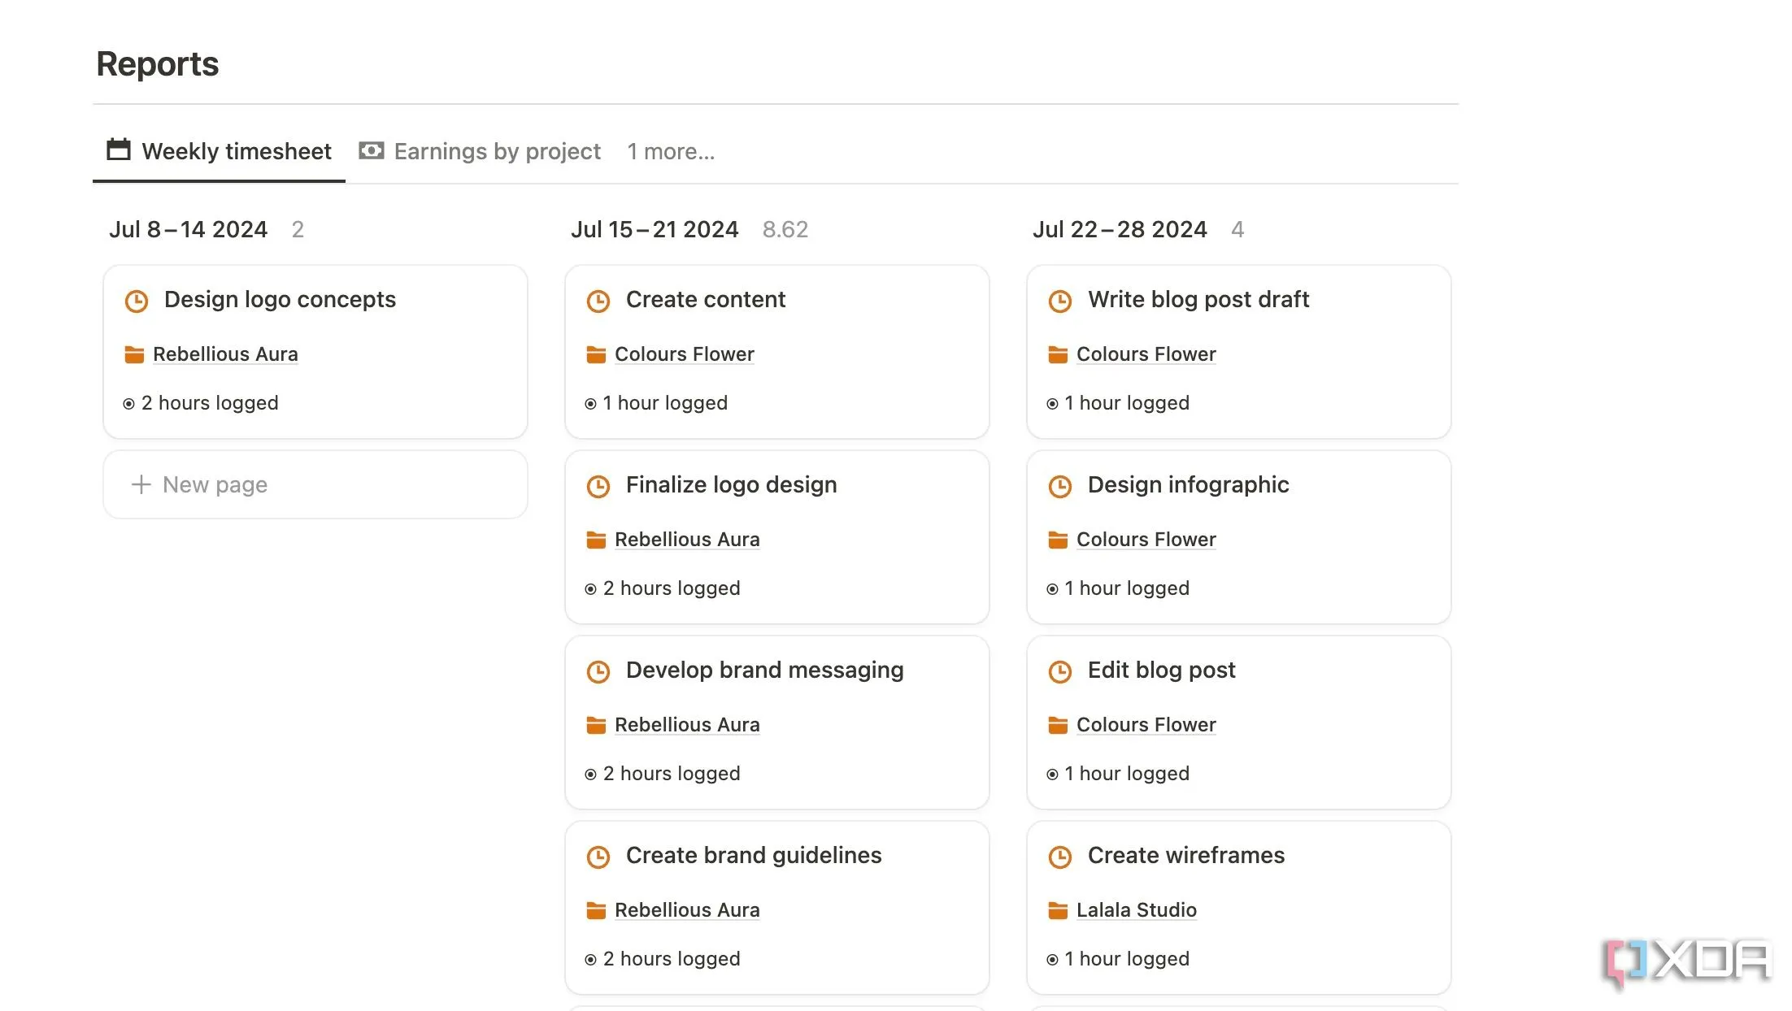Screen dimensions: 1792x1011
Task: Click the 8.62 hours total count
Action: (x=785, y=229)
